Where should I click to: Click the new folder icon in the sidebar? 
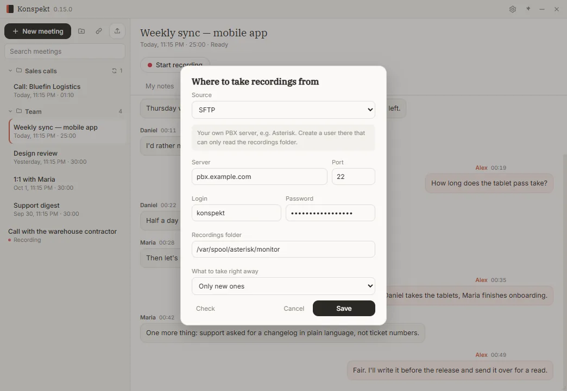pyautogui.click(x=81, y=31)
